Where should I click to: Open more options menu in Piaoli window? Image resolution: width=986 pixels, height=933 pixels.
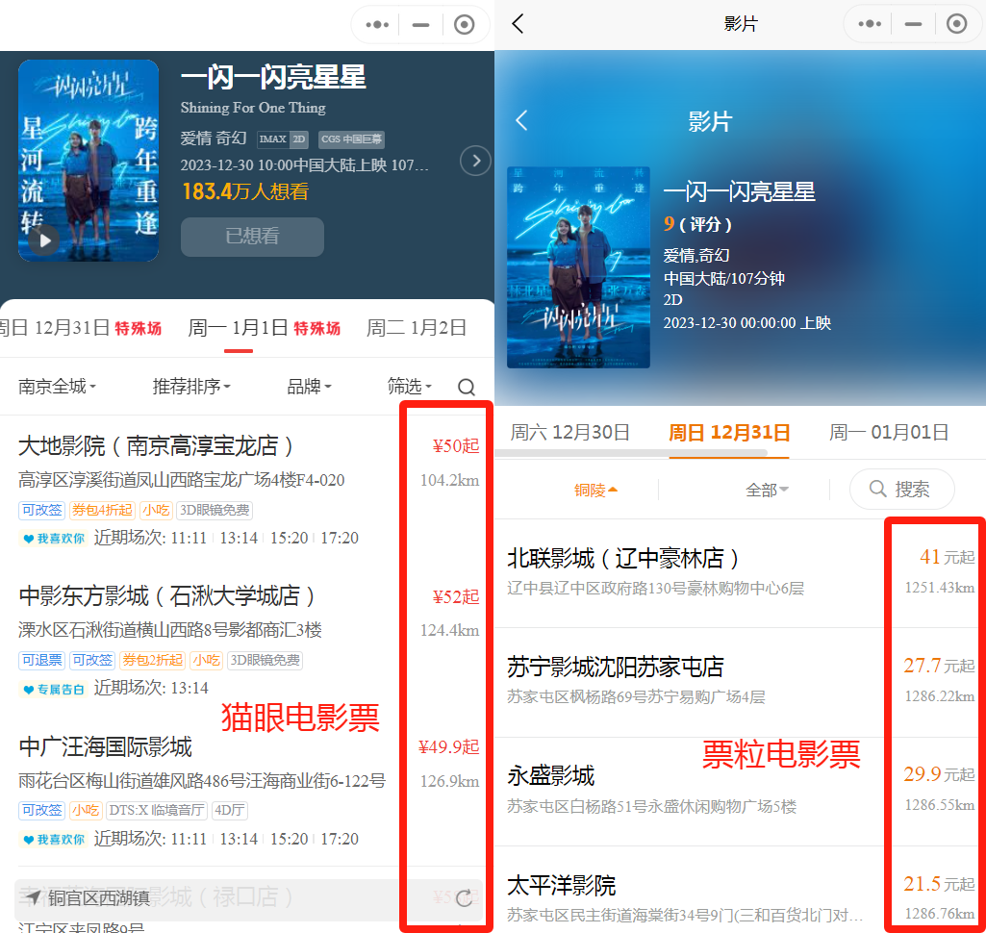pyautogui.click(x=870, y=24)
